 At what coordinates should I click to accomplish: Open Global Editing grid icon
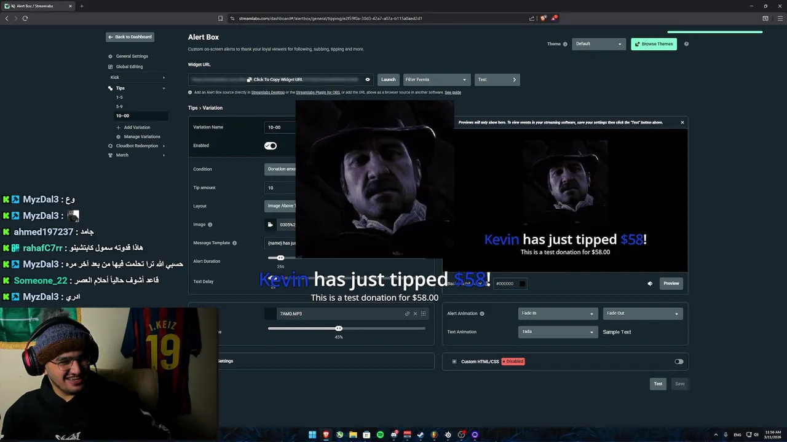pos(110,66)
